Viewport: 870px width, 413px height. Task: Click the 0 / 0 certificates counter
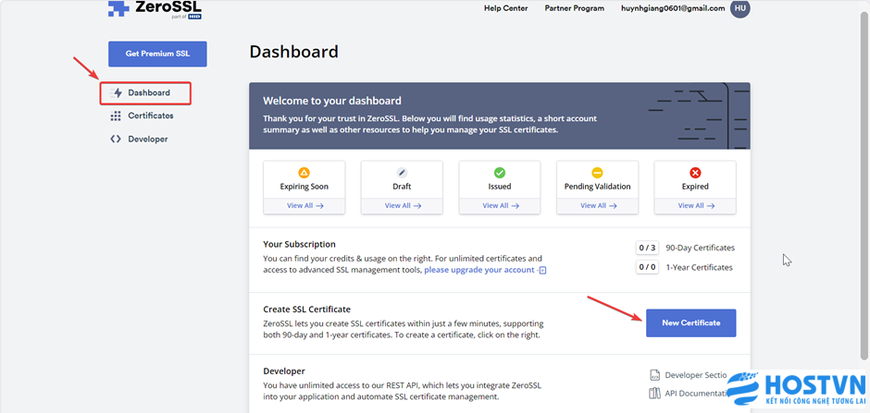[x=647, y=267]
